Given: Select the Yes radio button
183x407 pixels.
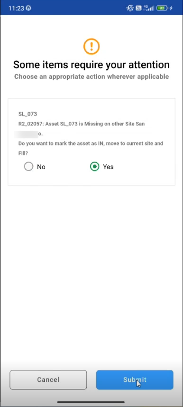Looking at the screenshot, I should pos(94,166).
